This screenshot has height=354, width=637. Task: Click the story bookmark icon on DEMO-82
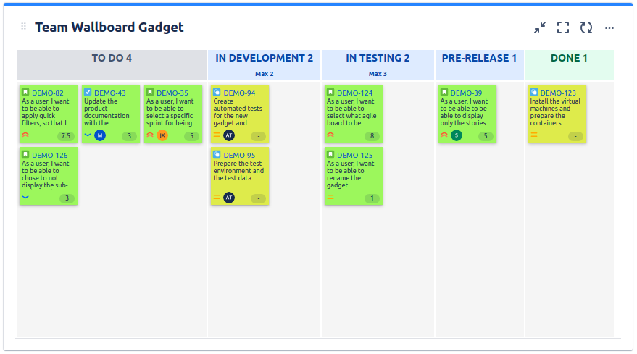(25, 92)
